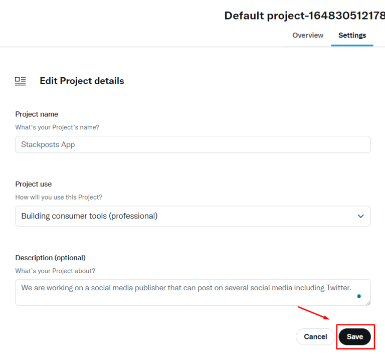Click the Default project title heading
Viewport: 385px width, 358px height.
pyautogui.click(x=304, y=16)
